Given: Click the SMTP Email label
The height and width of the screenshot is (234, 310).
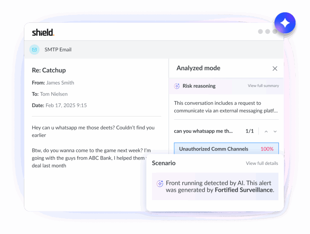Looking at the screenshot, I should (x=58, y=49).
